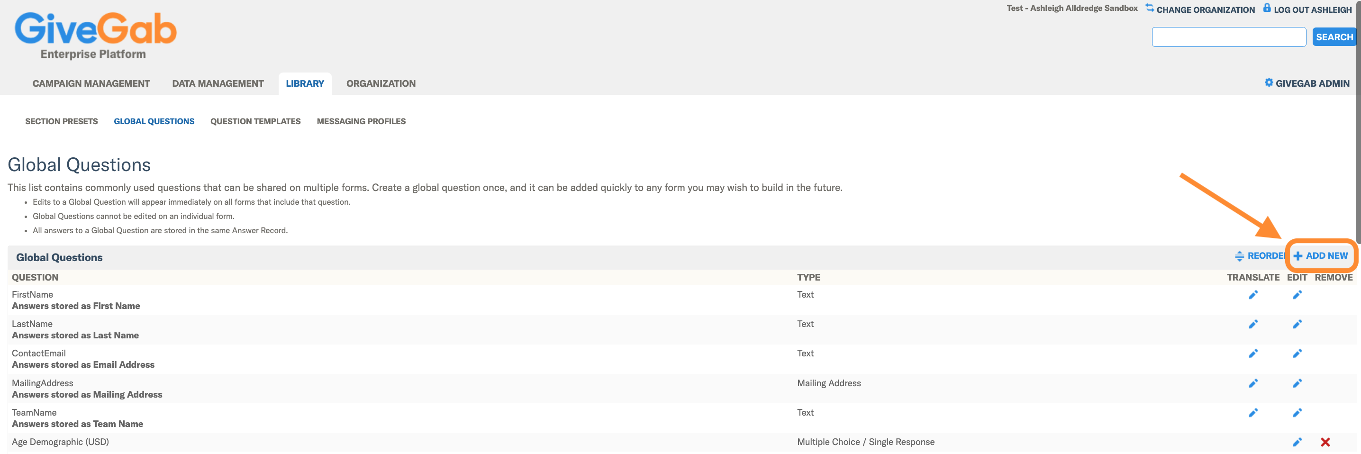Switch to the Organization tab
Screen dimensions: 1361x454
point(381,83)
